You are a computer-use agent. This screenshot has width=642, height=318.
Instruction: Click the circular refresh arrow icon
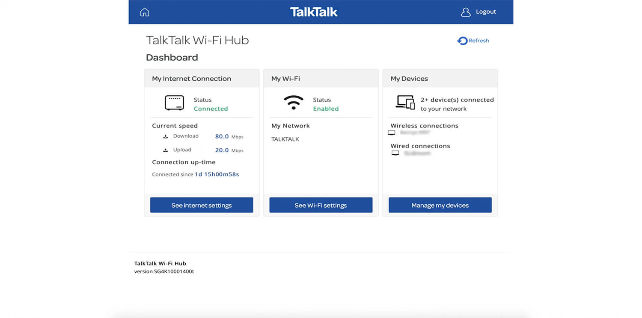pos(462,41)
